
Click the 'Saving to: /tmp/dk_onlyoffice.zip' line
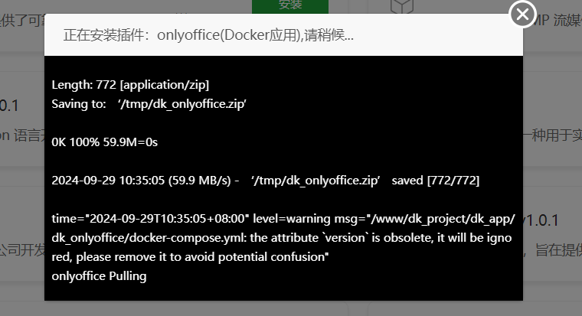pos(149,104)
